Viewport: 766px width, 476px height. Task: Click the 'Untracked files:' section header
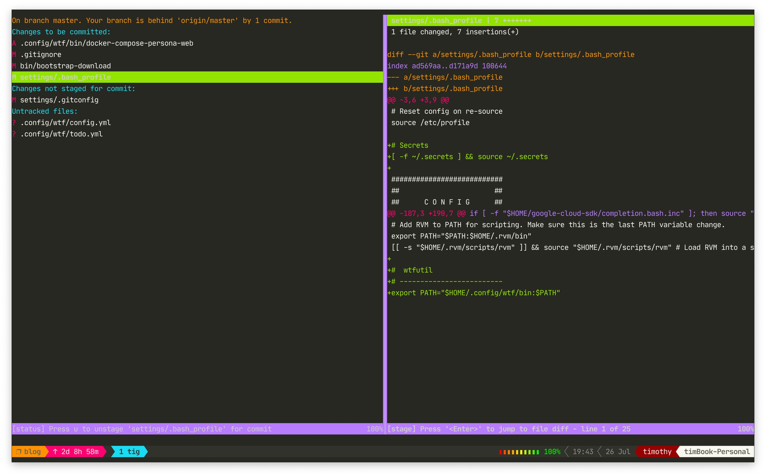[45, 111]
